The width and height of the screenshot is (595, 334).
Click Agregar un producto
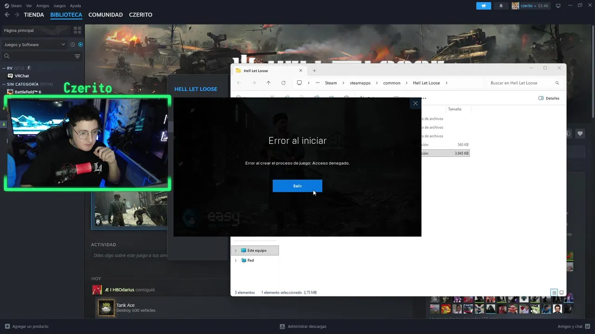pyautogui.click(x=26, y=327)
